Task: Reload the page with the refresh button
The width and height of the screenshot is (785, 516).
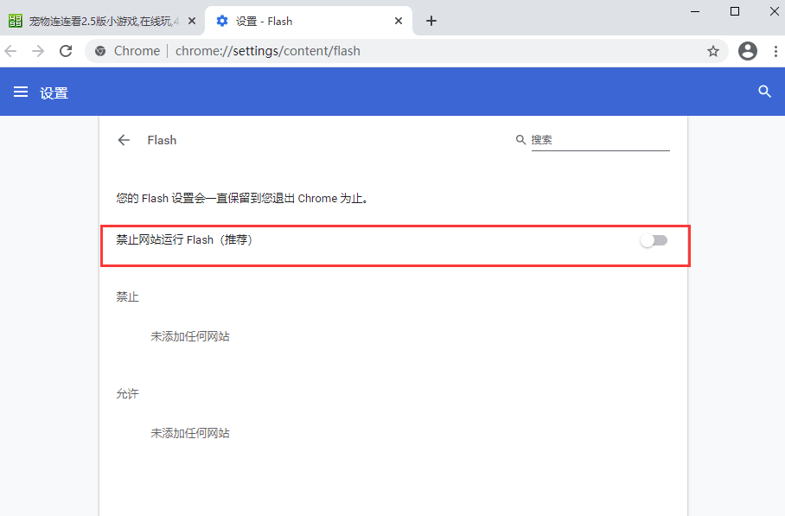Action: click(66, 51)
